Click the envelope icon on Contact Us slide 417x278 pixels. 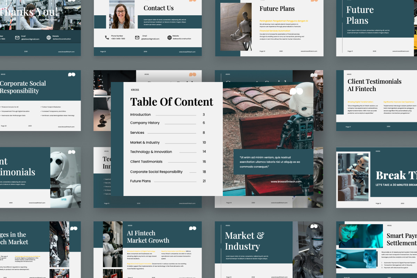point(137,38)
